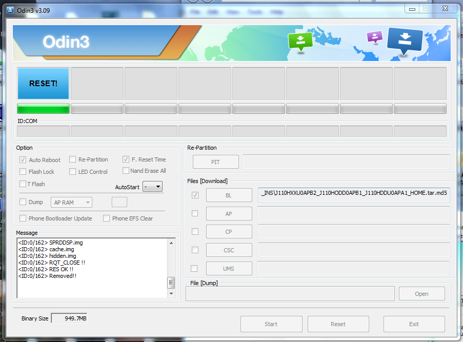Viewport: 463px width, 342px height.
Task: Click the Reset button at bottom
Action: (338, 324)
